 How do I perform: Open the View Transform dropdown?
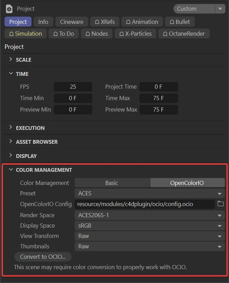[x=150, y=236]
